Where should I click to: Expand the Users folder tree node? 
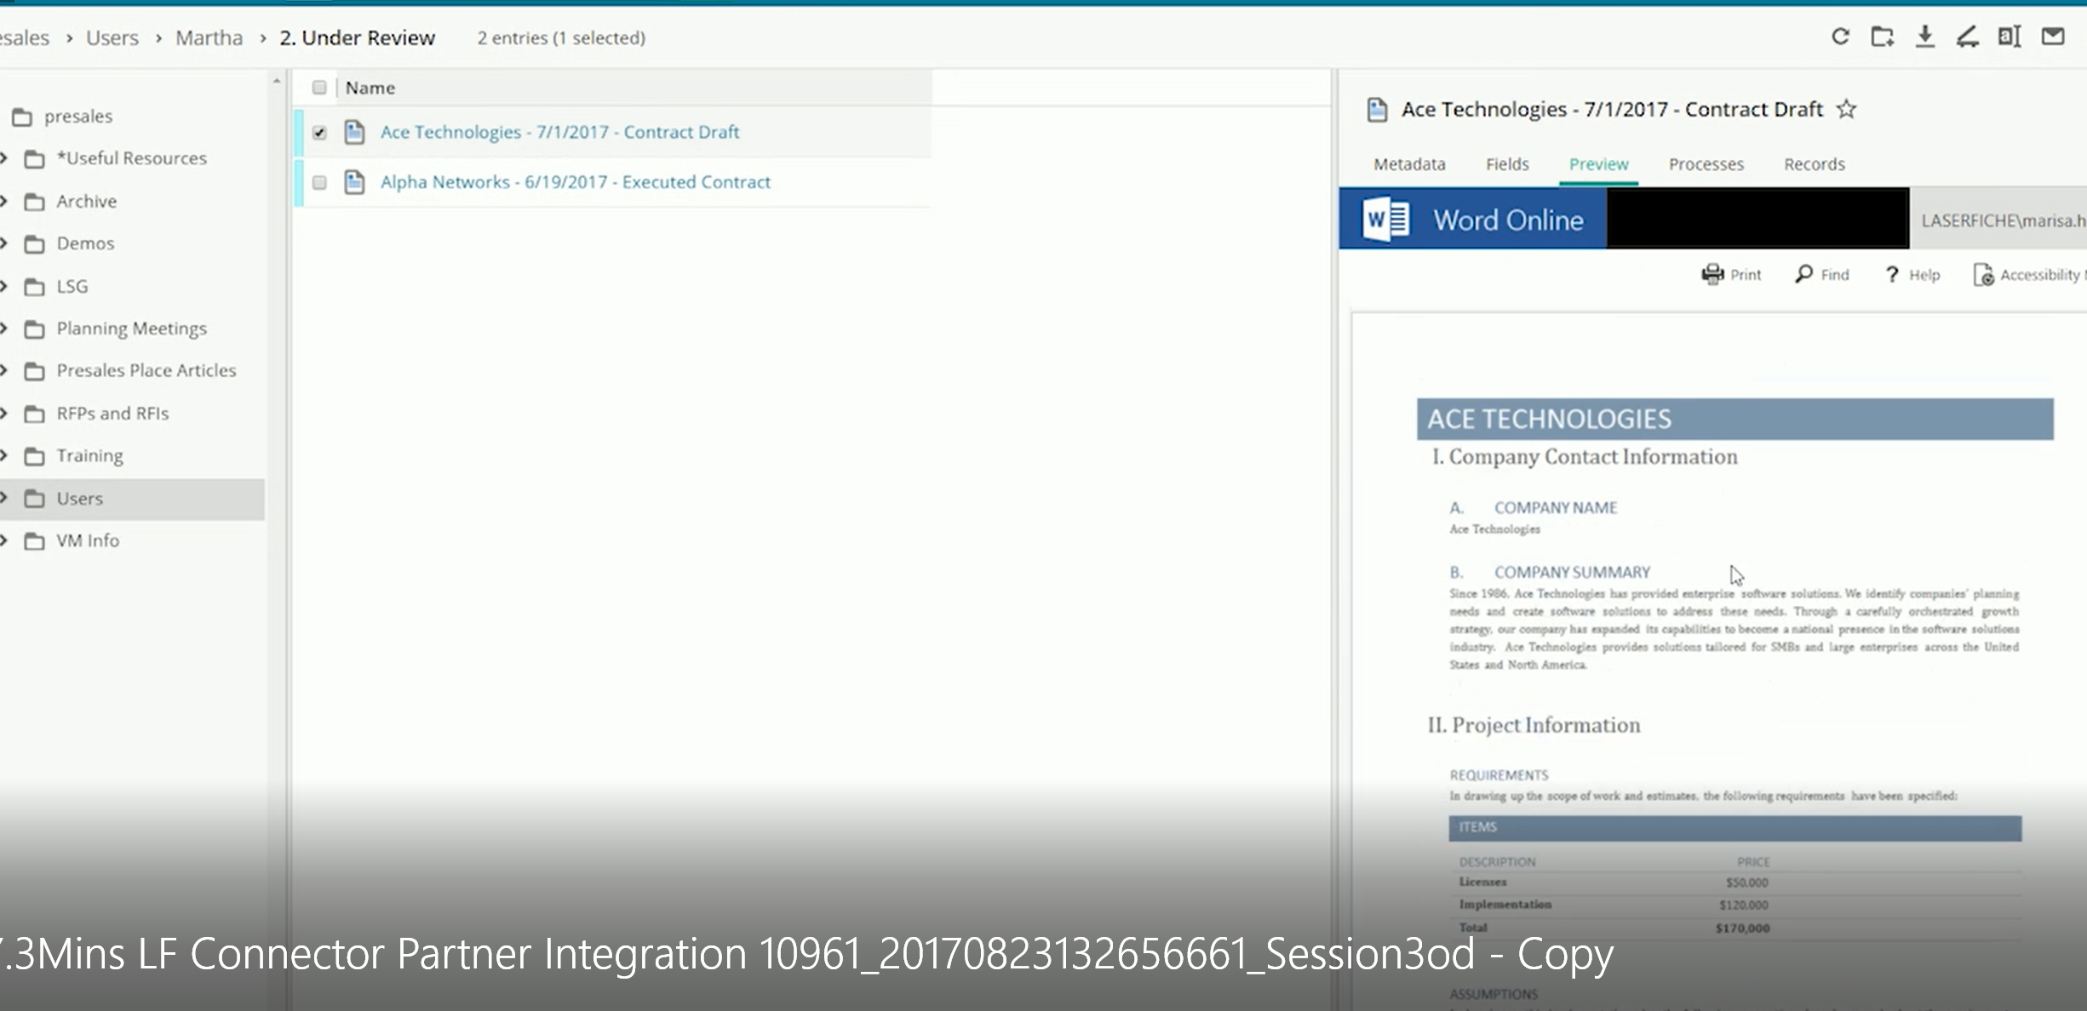(x=3, y=498)
